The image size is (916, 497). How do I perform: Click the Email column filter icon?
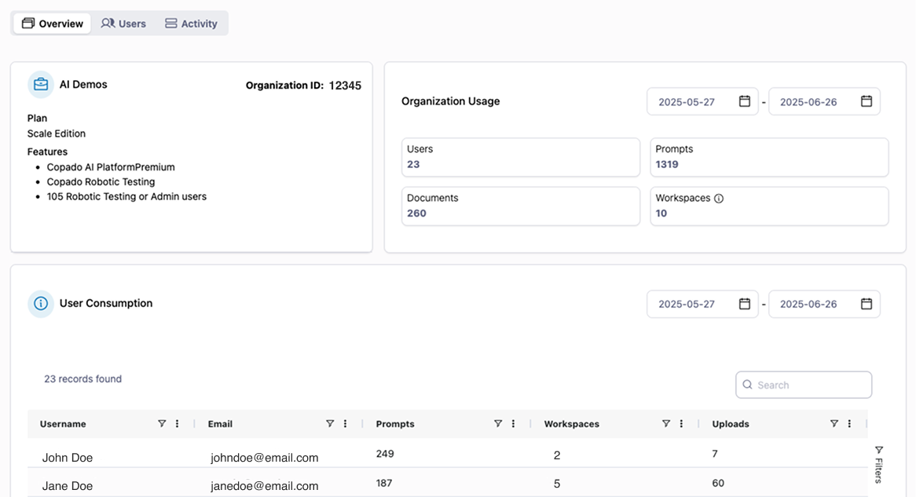coord(330,424)
